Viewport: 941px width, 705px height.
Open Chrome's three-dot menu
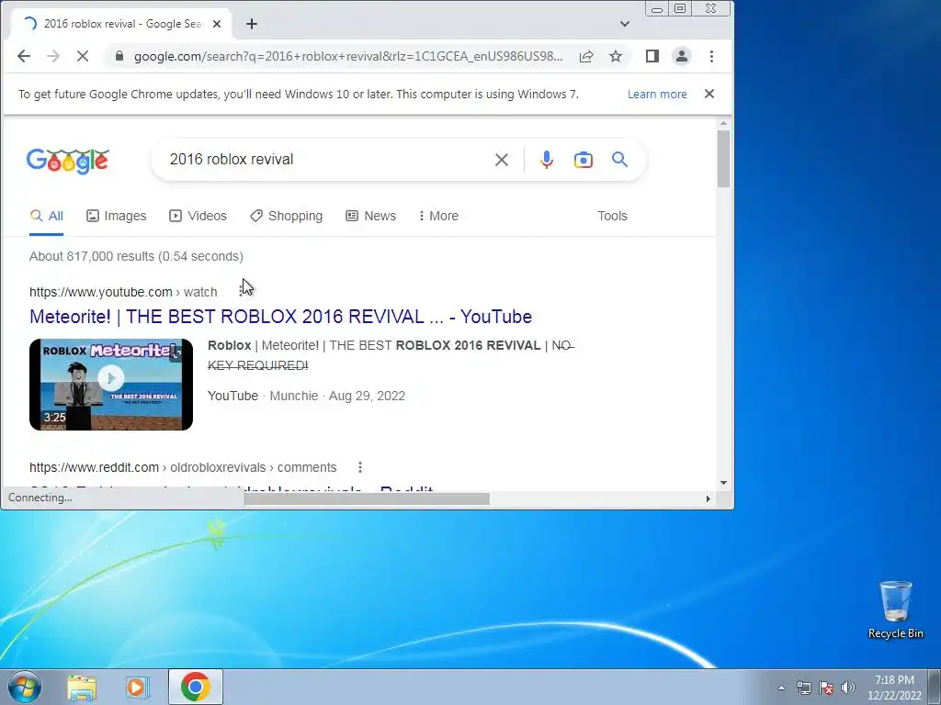[x=712, y=56]
